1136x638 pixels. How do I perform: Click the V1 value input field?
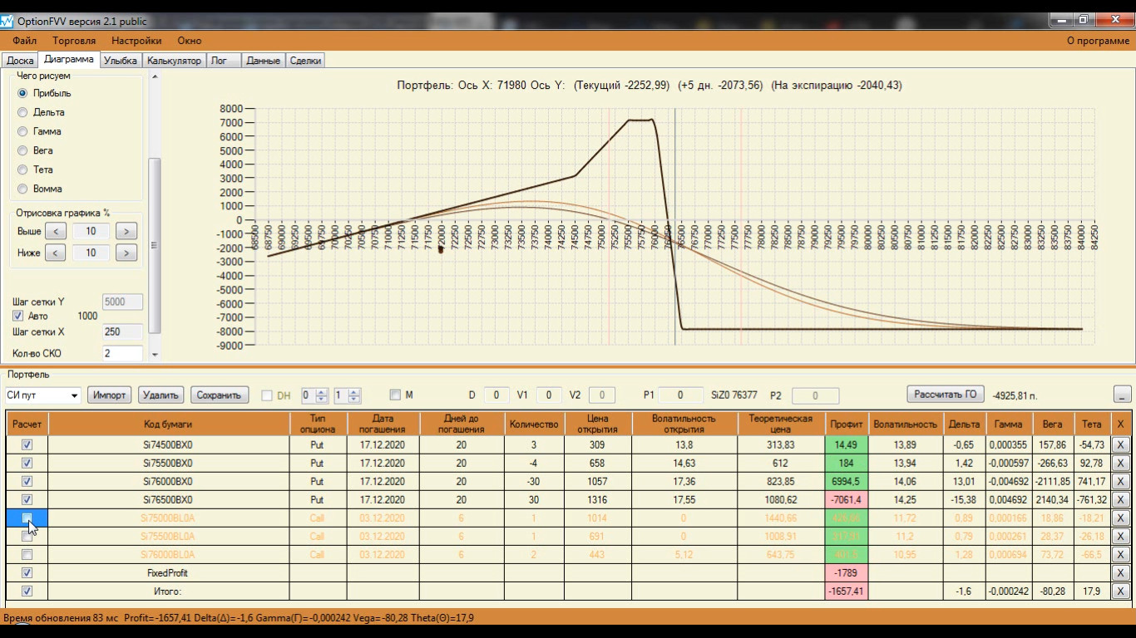pyautogui.click(x=549, y=395)
